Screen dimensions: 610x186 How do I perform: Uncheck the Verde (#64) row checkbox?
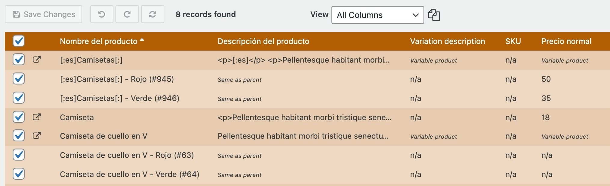[x=19, y=174]
